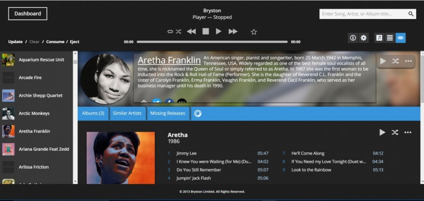This screenshot has height=201, width=424.
Task: Click Clear queue link
Action: click(x=34, y=42)
